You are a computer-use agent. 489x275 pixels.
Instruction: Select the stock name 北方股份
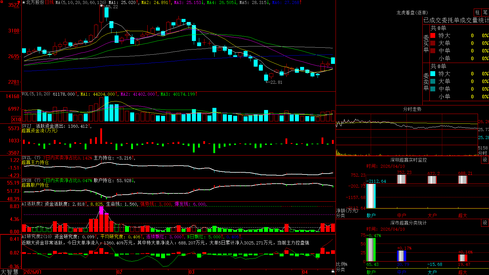coord(35,2)
